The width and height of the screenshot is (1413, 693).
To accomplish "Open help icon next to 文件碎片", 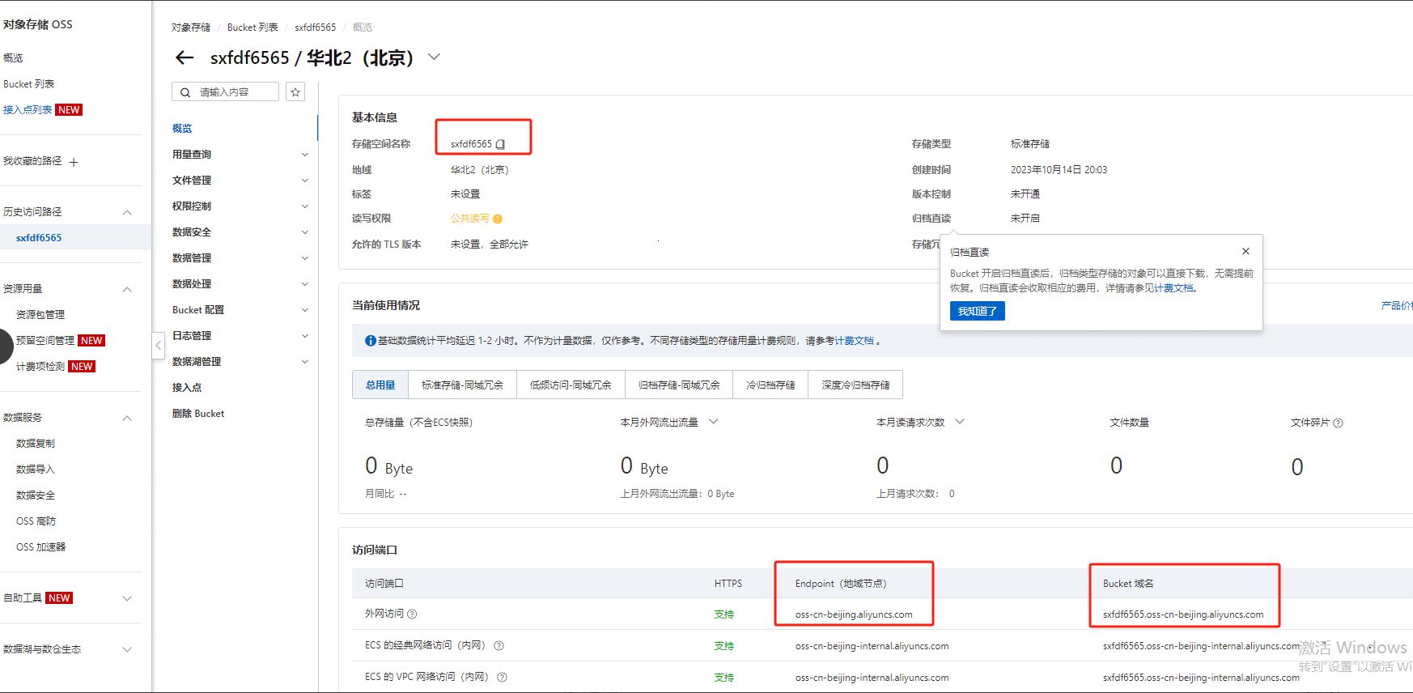I will pos(1338,423).
